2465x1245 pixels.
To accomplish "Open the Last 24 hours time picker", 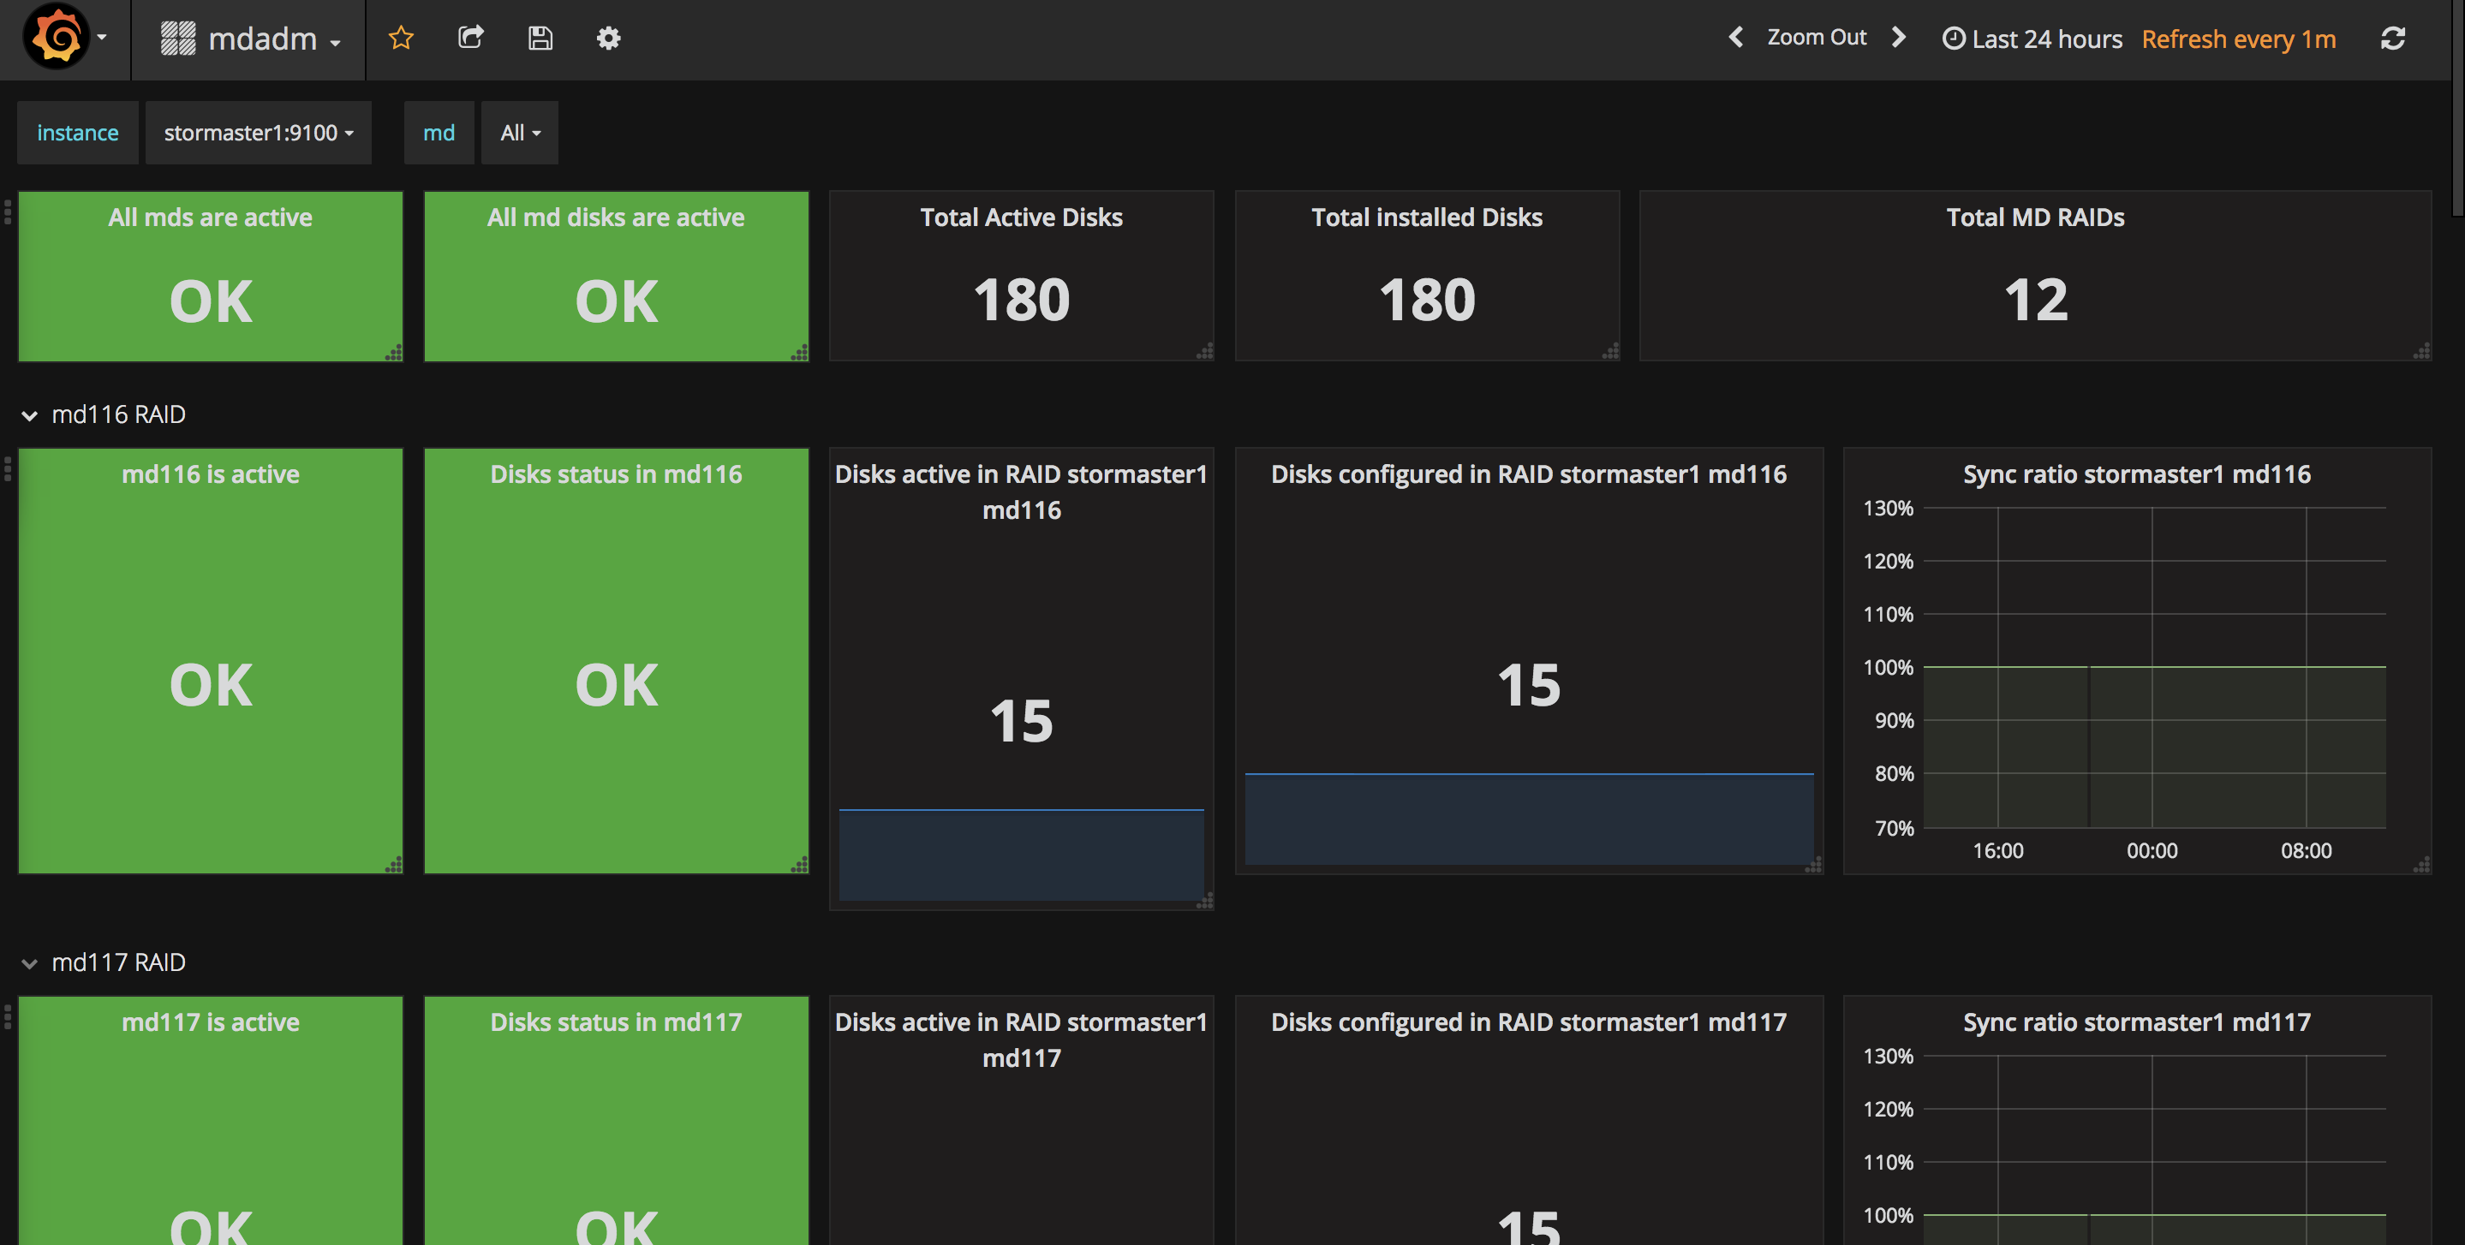I will tap(2032, 39).
